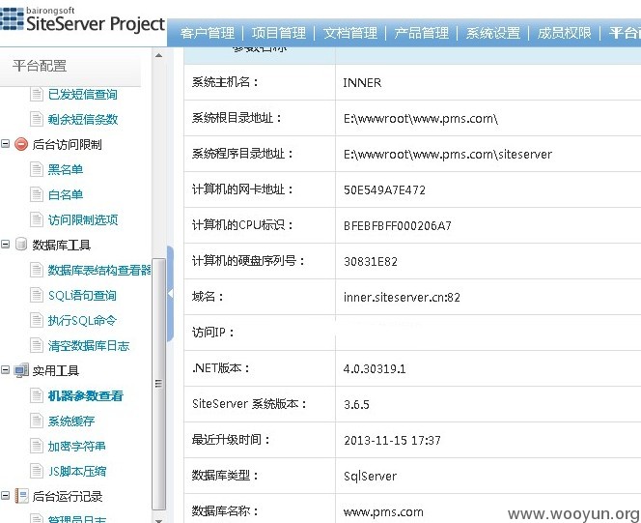Screen dimensions: 641x523
Task: Click the upgrade time 2013-11-15 17:37
Action: tap(392, 440)
